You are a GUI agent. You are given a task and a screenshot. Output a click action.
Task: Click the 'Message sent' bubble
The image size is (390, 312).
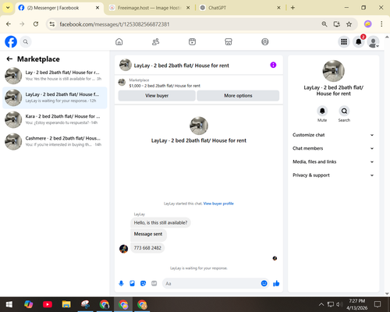(x=148, y=234)
